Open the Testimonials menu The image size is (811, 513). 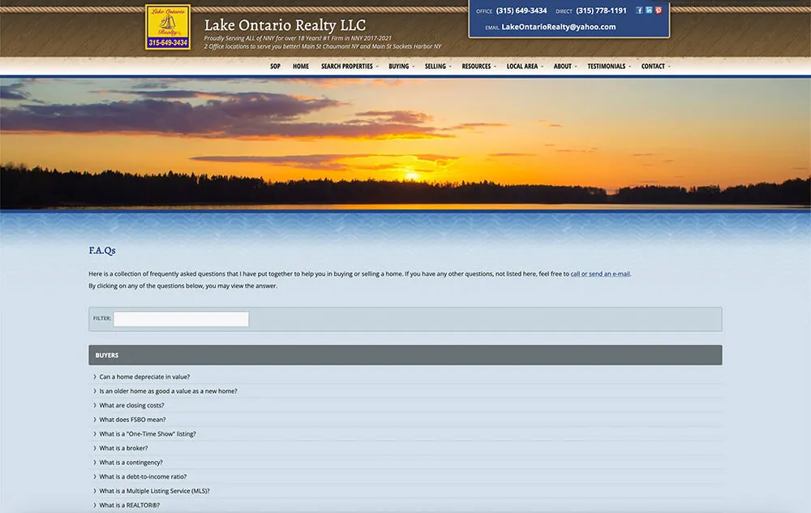(x=608, y=67)
